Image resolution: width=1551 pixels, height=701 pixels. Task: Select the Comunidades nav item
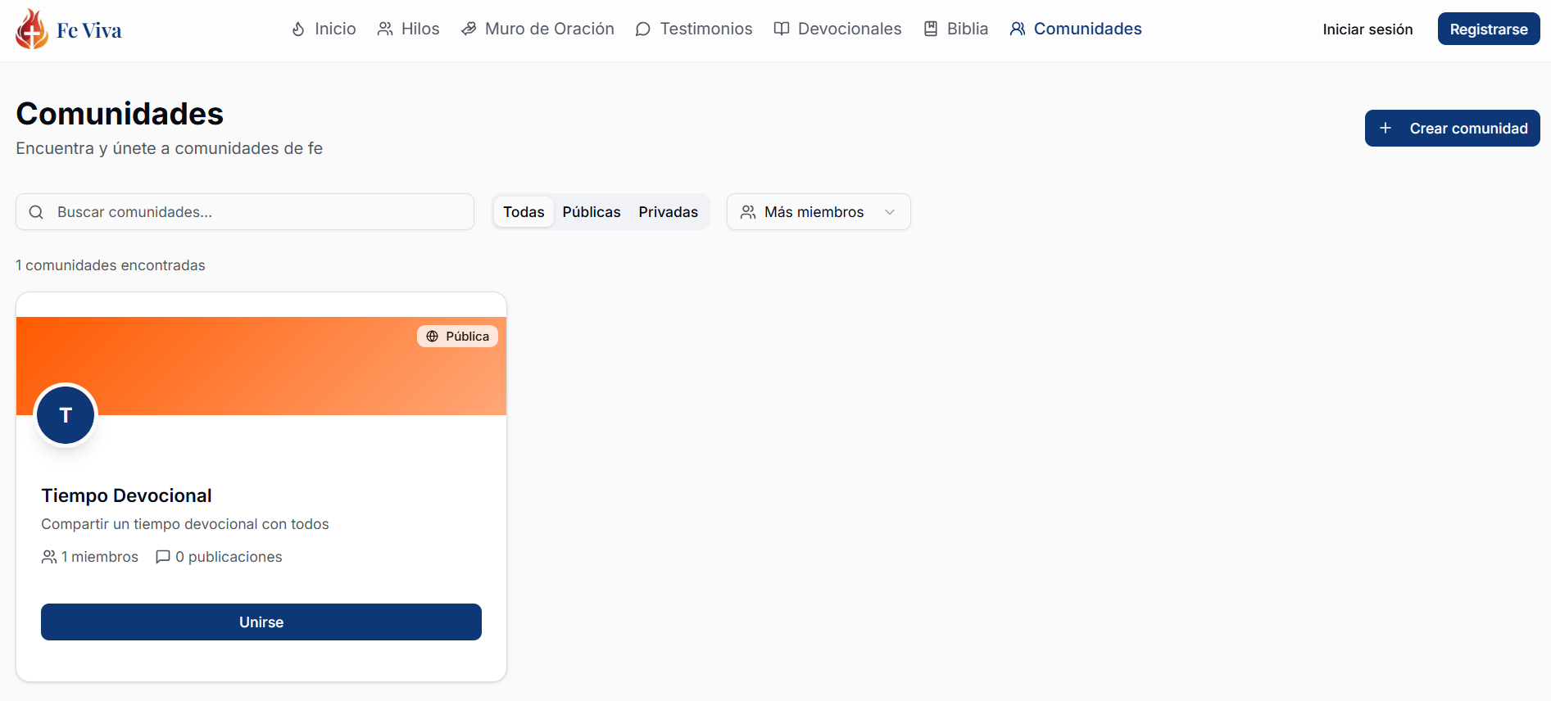(1076, 29)
